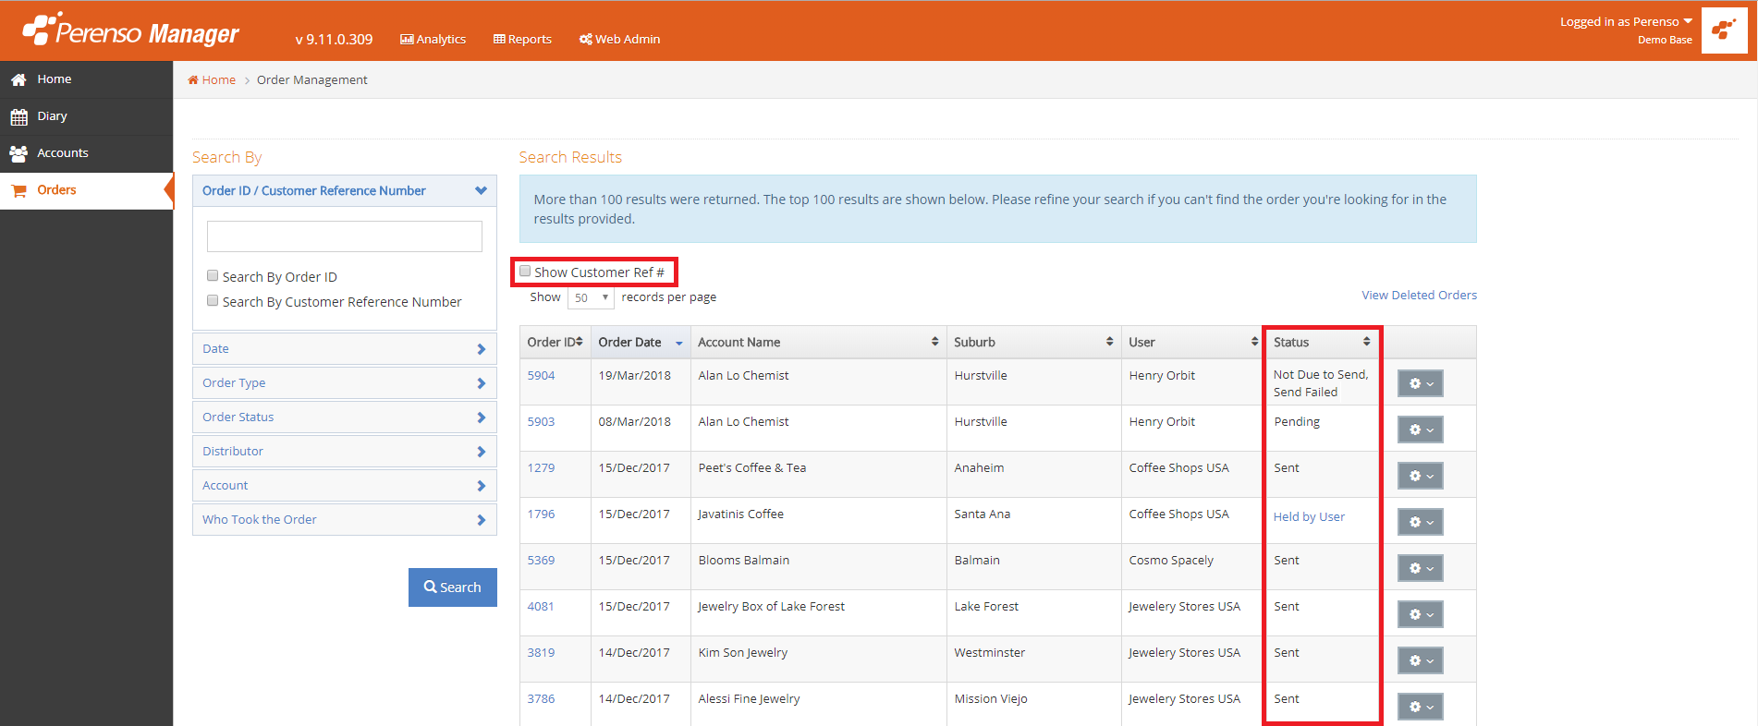Click the Accounts people icon

click(18, 153)
